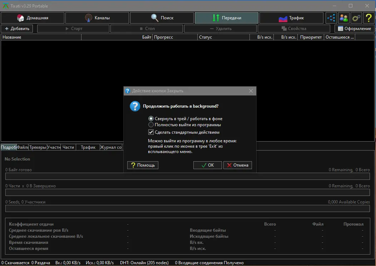Switch to the lower Трафик tab
This screenshot has height=266, width=376.
[88, 147]
